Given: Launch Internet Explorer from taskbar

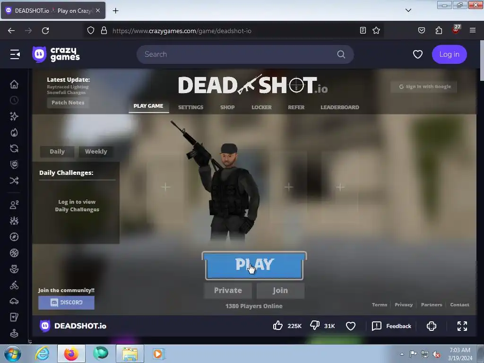Looking at the screenshot, I should (42, 354).
